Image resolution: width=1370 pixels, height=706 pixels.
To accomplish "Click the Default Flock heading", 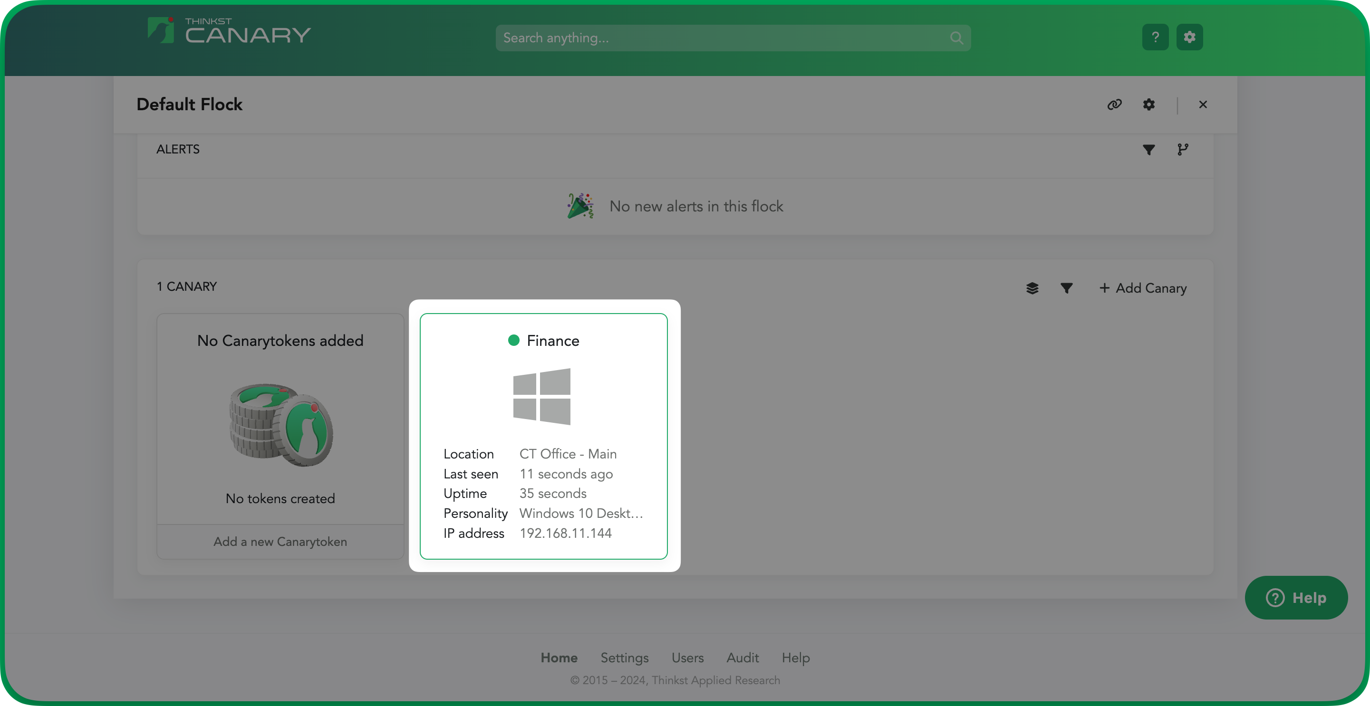I will pos(189,104).
